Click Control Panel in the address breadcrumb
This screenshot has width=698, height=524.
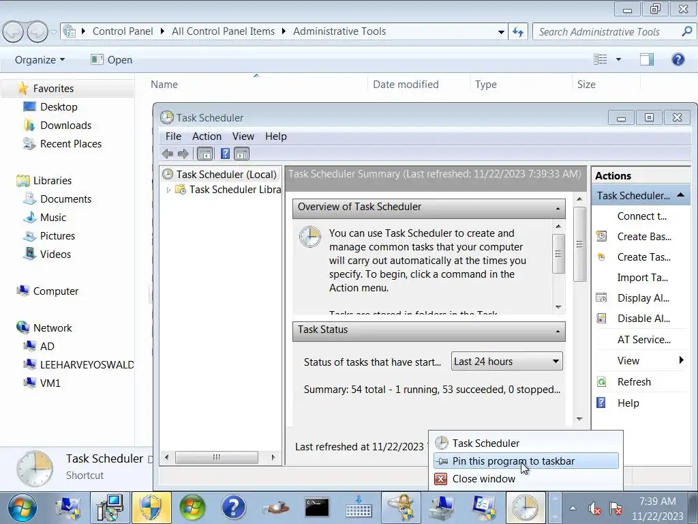pos(123,31)
